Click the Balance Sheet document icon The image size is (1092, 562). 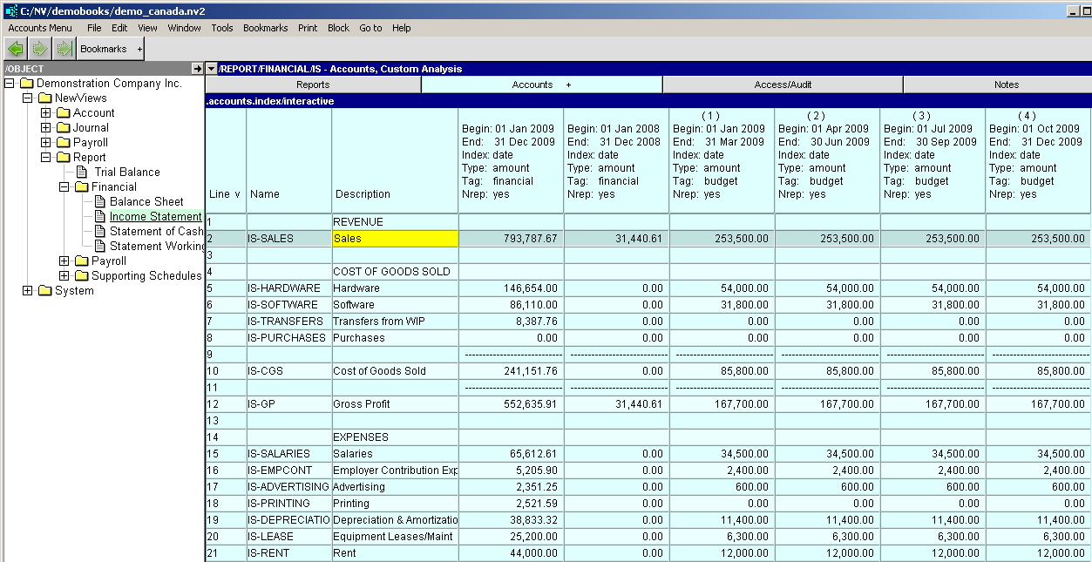pyautogui.click(x=99, y=202)
